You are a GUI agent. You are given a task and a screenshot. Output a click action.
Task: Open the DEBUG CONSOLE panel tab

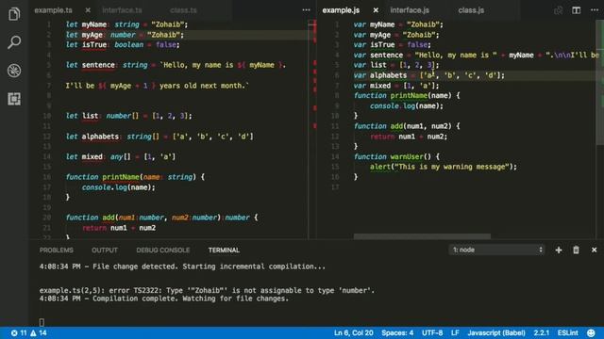pos(163,250)
